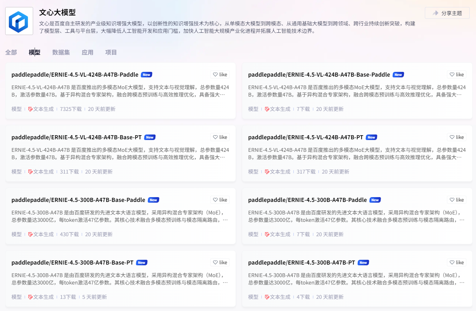Click the share arrow icon beside 分享主题
476x311 pixels.
click(x=436, y=13)
